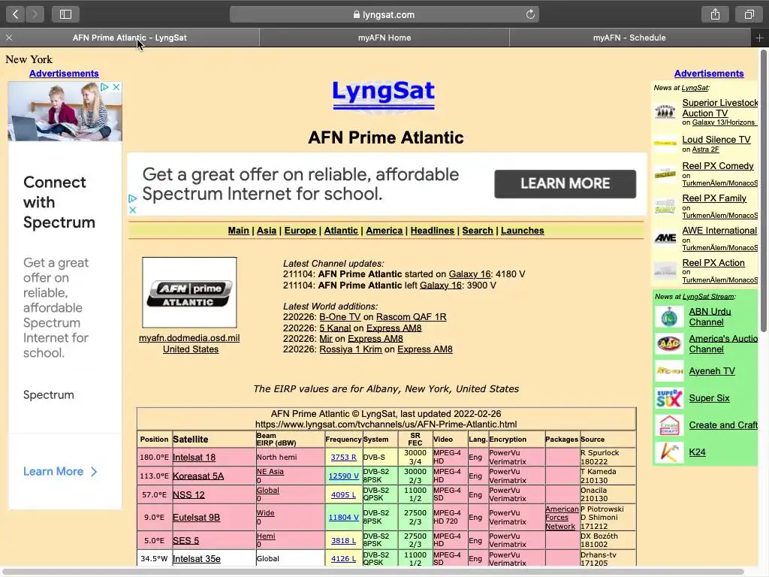This screenshot has width=769, height=577.
Task: Open Search in the navigation bar
Action: click(477, 231)
